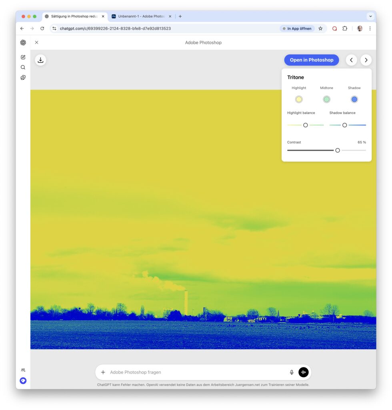Start voice mode with black waveform button
Viewport: 392px width, 410px height.
tap(303, 372)
